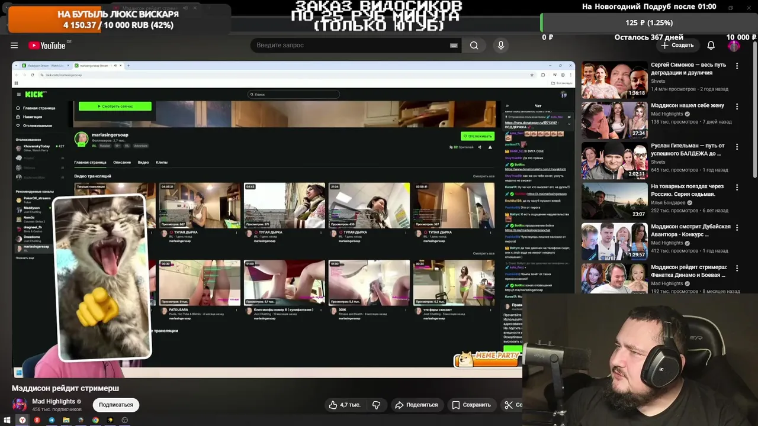The width and height of the screenshot is (758, 426).
Task: Like the video with 4,7 тыс. likes
Action: pyautogui.click(x=345, y=405)
